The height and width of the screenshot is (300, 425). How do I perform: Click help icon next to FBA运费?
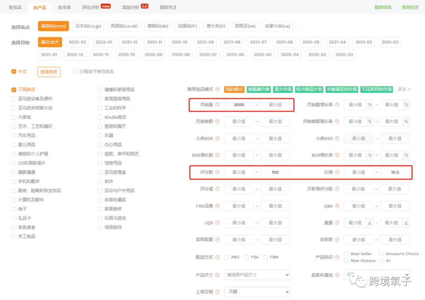(x=217, y=206)
